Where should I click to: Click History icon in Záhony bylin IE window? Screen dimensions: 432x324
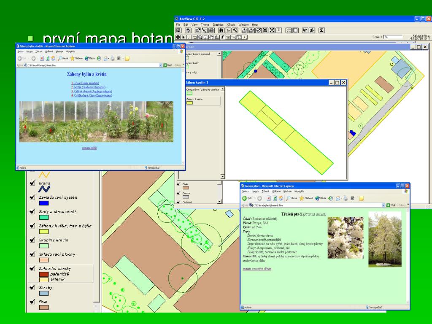coord(99,58)
